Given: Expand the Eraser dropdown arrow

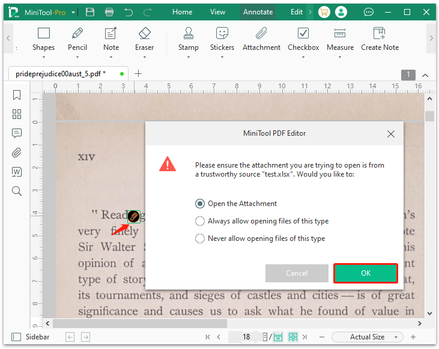Looking at the screenshot, I should (145, 57).
